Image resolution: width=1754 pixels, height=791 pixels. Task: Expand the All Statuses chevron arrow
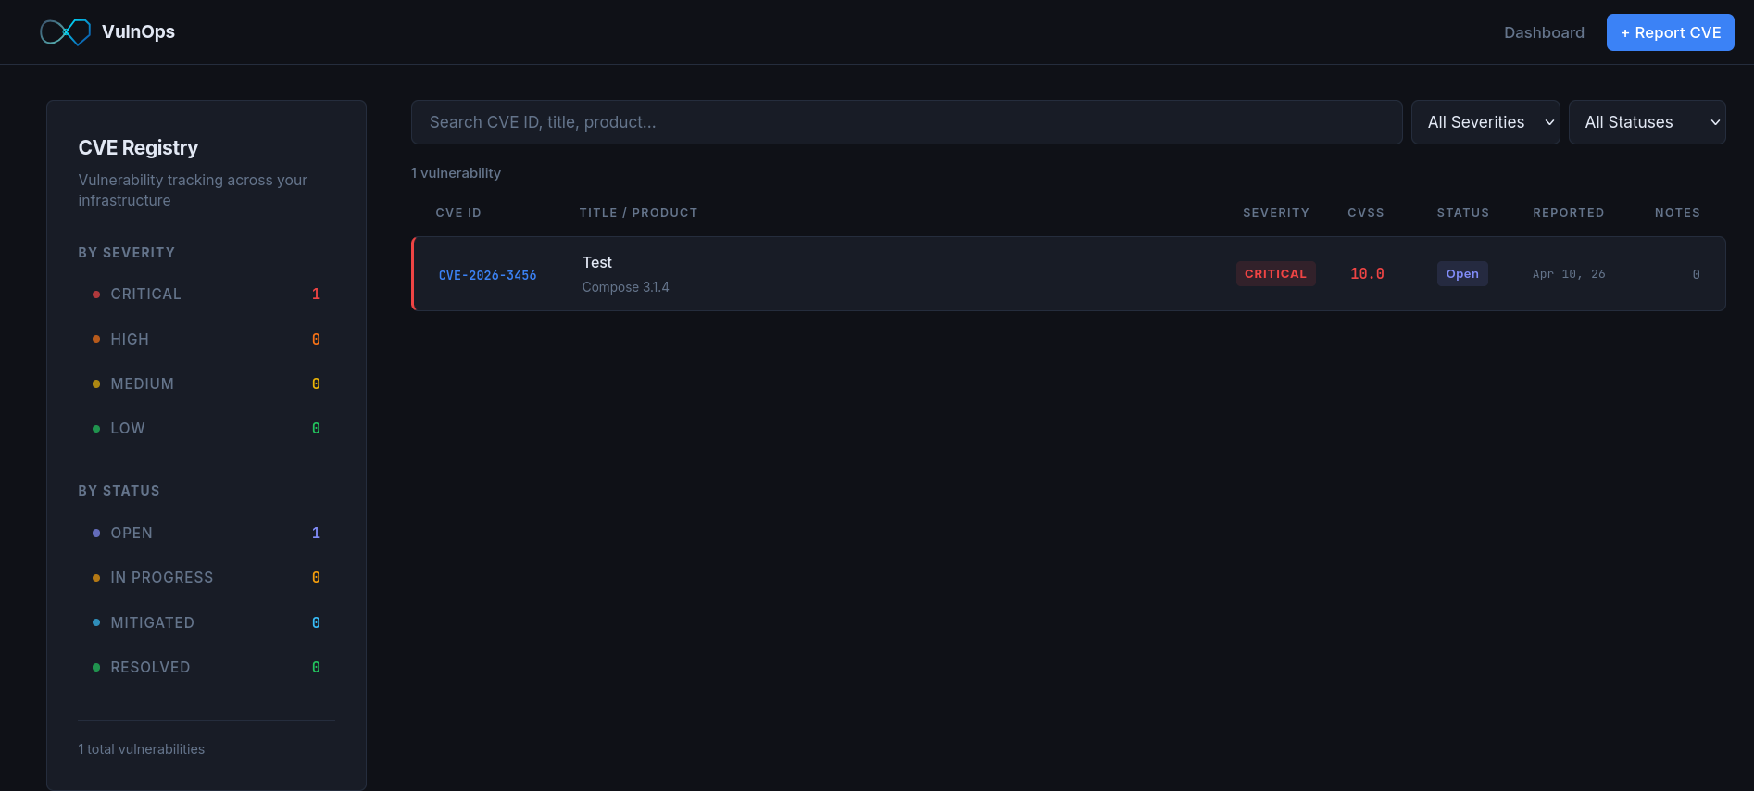[1714, 121]
